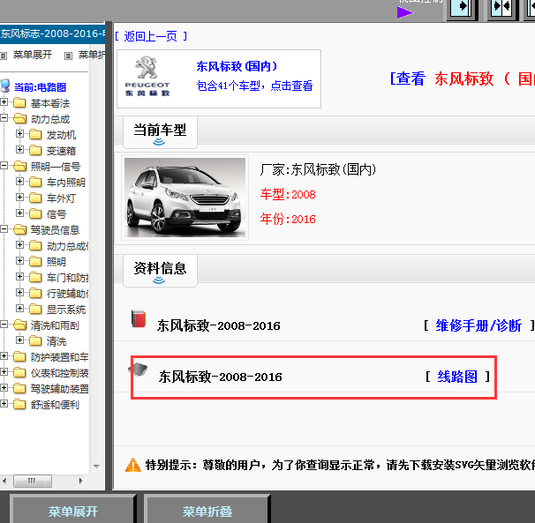Click the open folder icon of 动力总成

pos(19,119)
